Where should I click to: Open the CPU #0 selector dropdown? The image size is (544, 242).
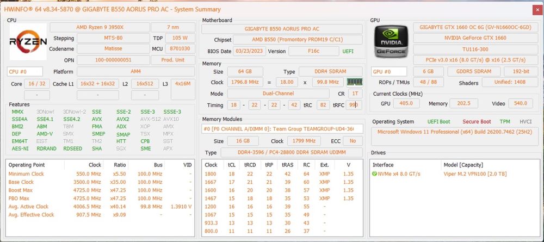(25, 72)
